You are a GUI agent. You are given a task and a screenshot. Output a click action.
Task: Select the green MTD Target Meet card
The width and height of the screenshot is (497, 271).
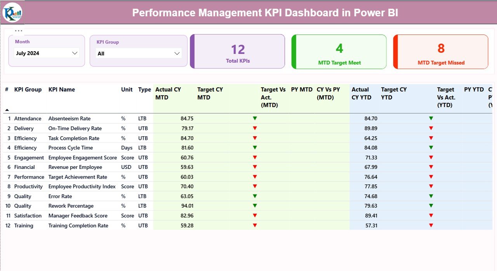tap(339, 52)
